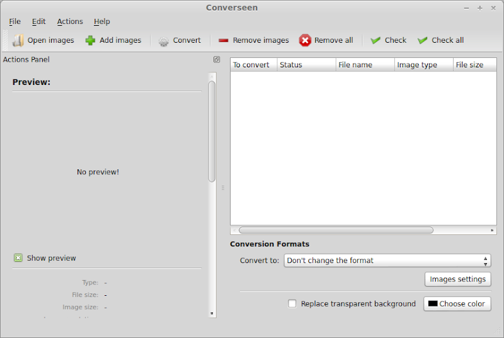Enable Replace transparent background checkbox
504x338 pixels.
pos(292,303)
